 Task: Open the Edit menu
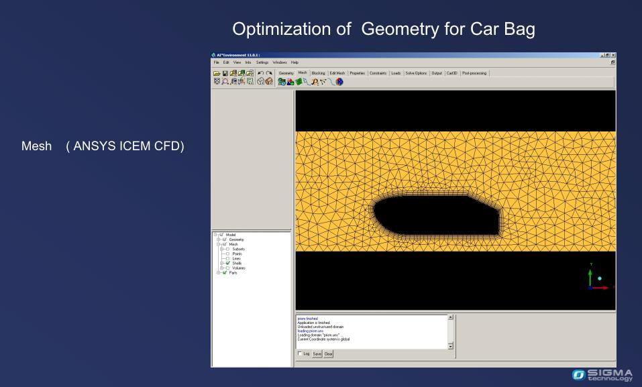tap(226, 62)
